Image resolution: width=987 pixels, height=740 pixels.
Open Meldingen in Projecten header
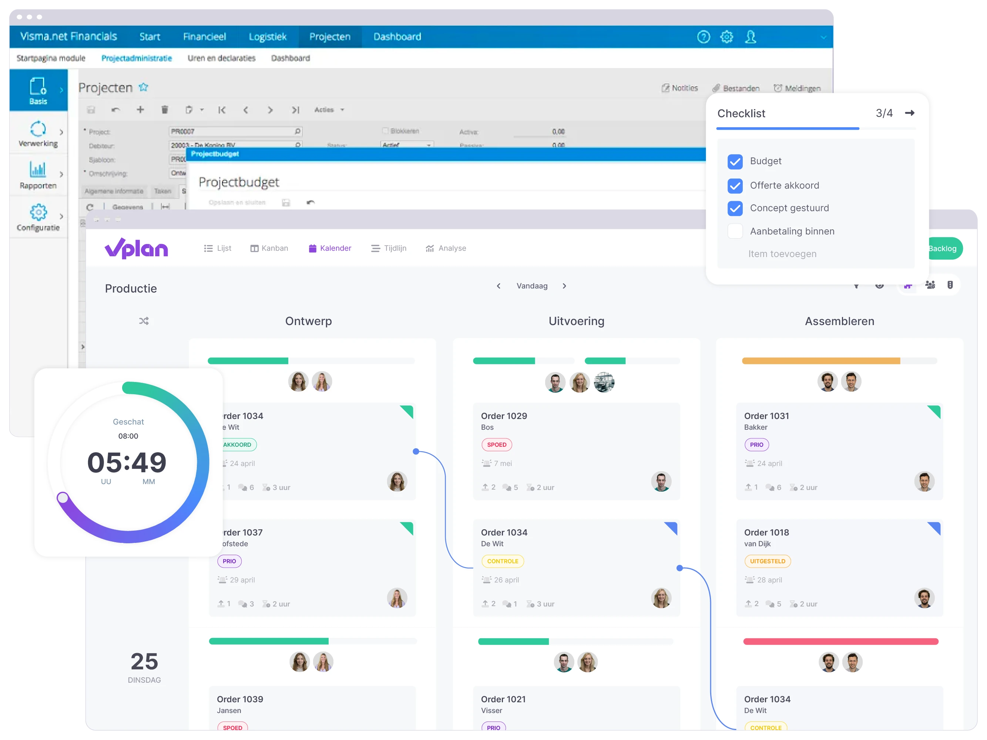click(x=797, y=88)
